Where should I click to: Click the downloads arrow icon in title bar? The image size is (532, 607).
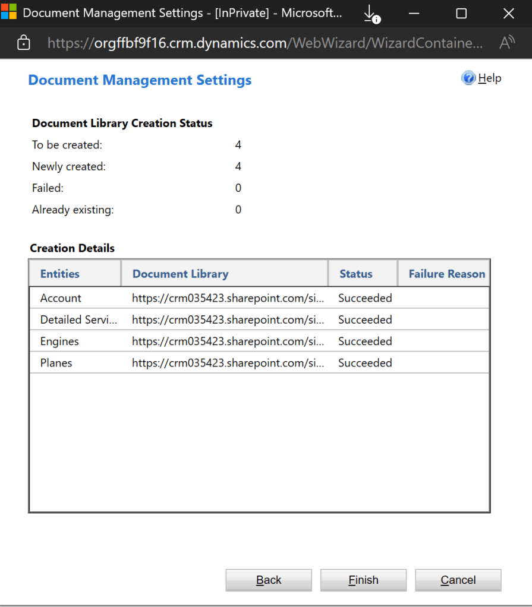click(x=371, y=14)
